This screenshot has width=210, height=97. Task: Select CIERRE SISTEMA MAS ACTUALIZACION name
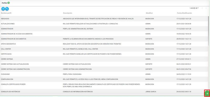click(15, 64)
